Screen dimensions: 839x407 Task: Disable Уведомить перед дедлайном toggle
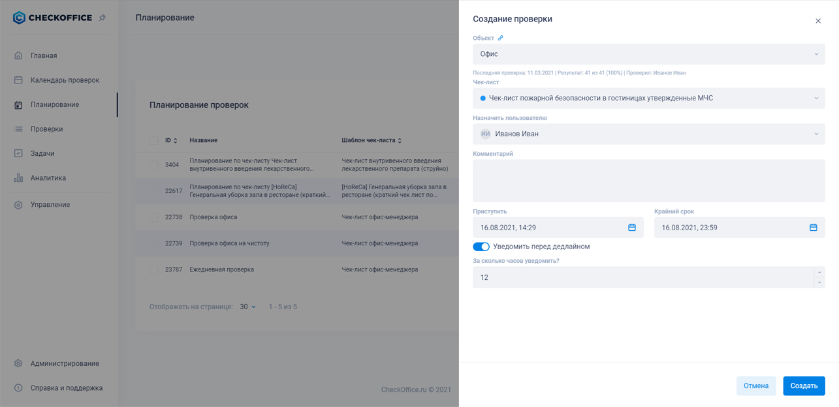tap(481, 247)
